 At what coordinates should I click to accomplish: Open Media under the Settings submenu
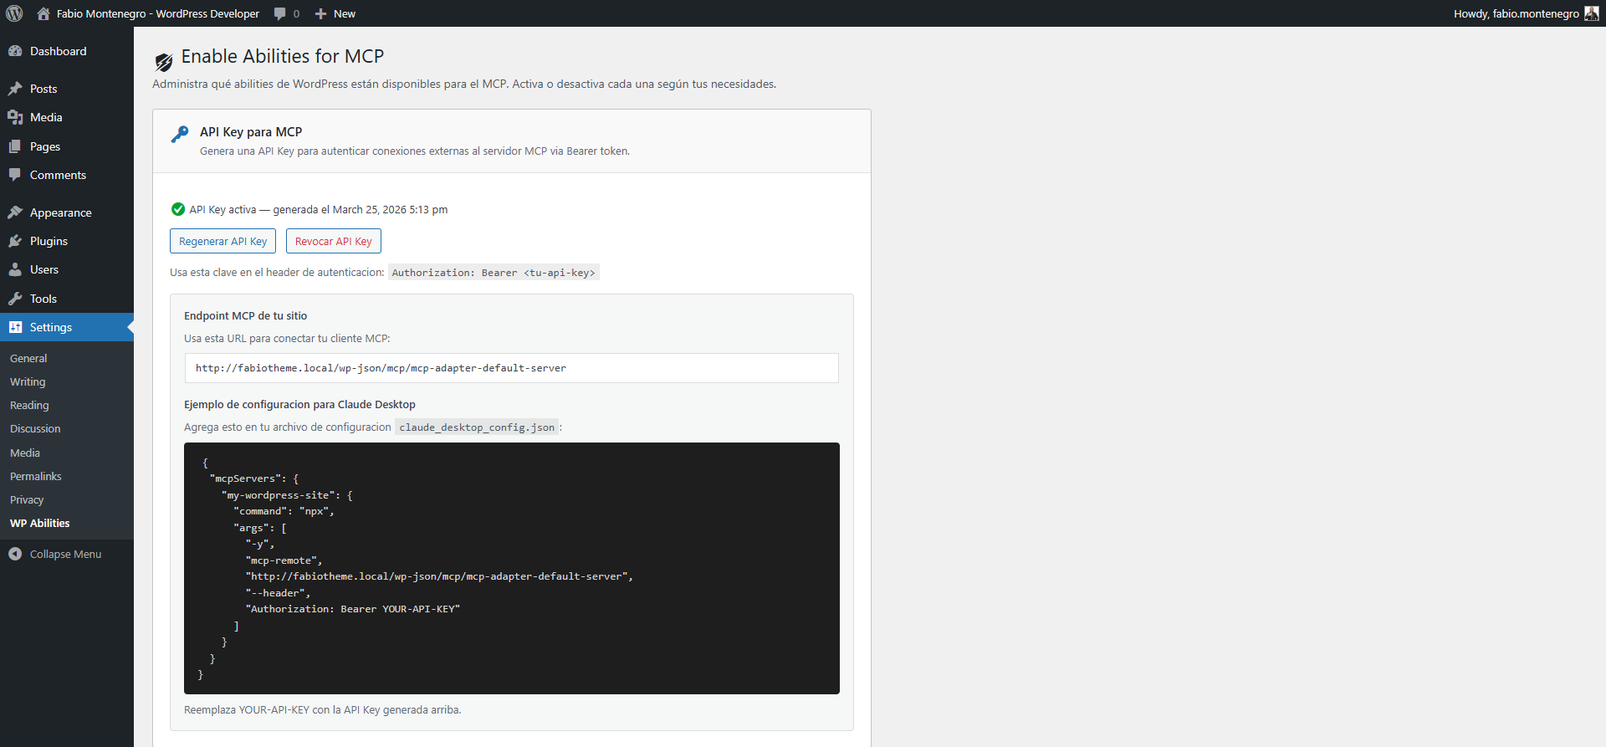[25, 453]
